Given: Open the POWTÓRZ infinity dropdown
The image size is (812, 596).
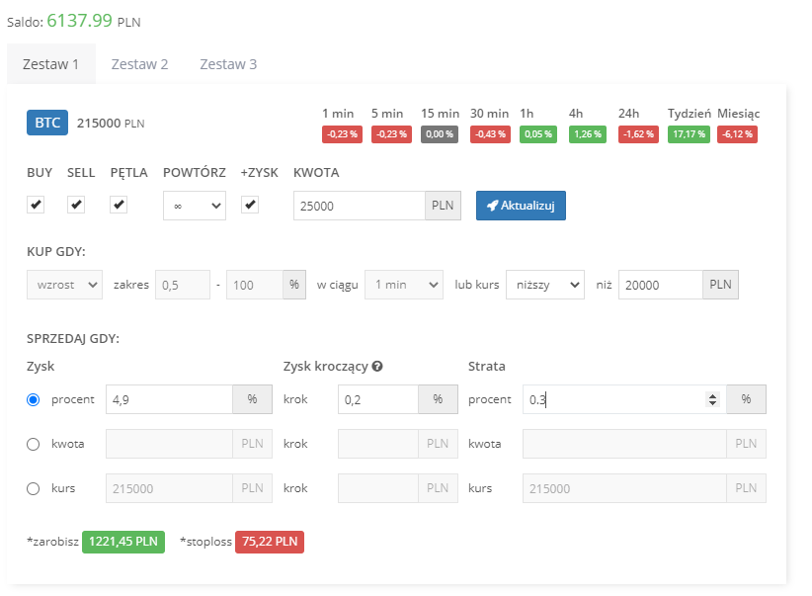Looking at the screenshot, I should click(194, 206).
